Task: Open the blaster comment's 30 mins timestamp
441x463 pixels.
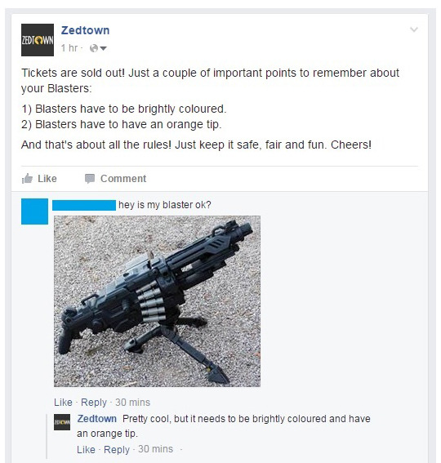Action: click(132, 403)
